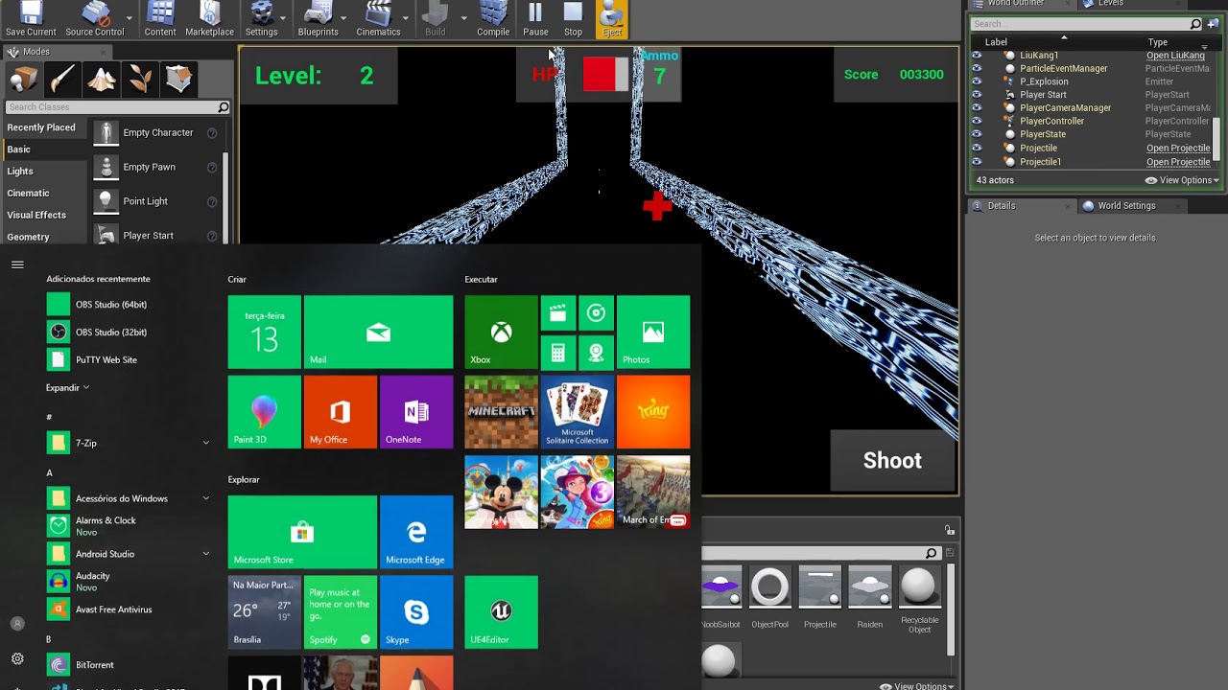Screen dimensions: 1228x690
Task: Select the Place mode icon
Action: click(24, 80)
